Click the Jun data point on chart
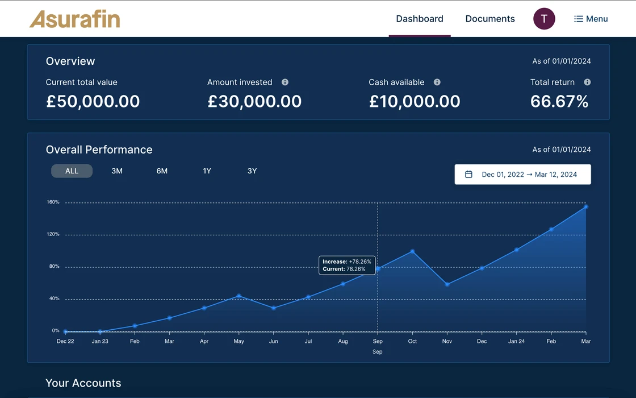 (x=273, y=308)
